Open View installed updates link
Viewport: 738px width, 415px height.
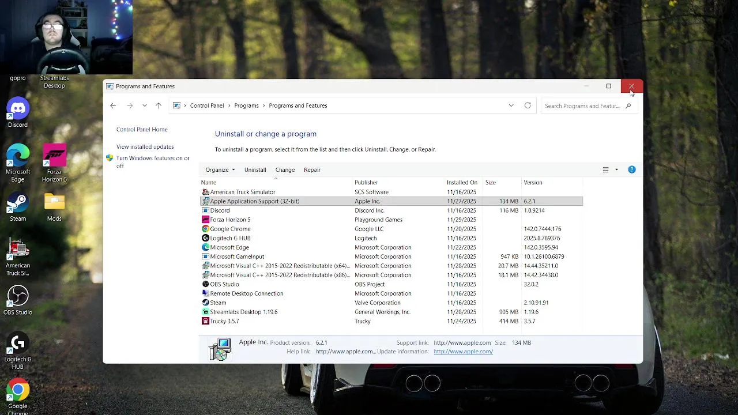[x=145, y=147]
